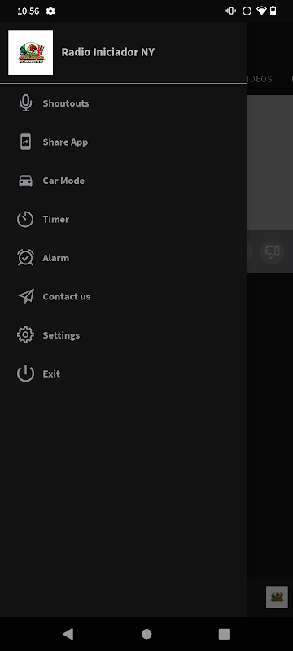
Task: Tap the Exit power icon
Action: (25, 374)
